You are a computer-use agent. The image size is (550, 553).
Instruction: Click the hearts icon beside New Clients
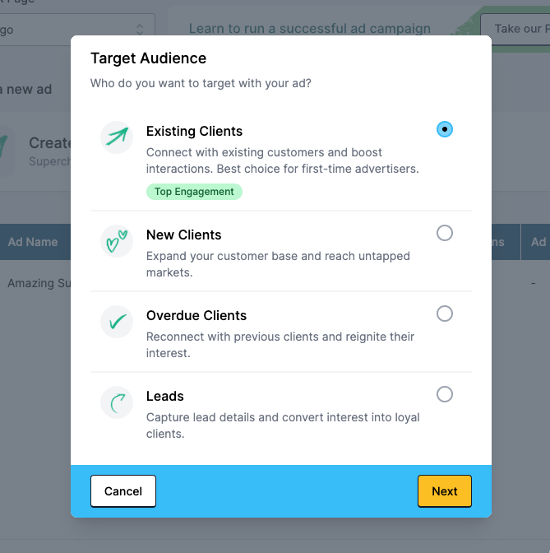pos(117,241)
